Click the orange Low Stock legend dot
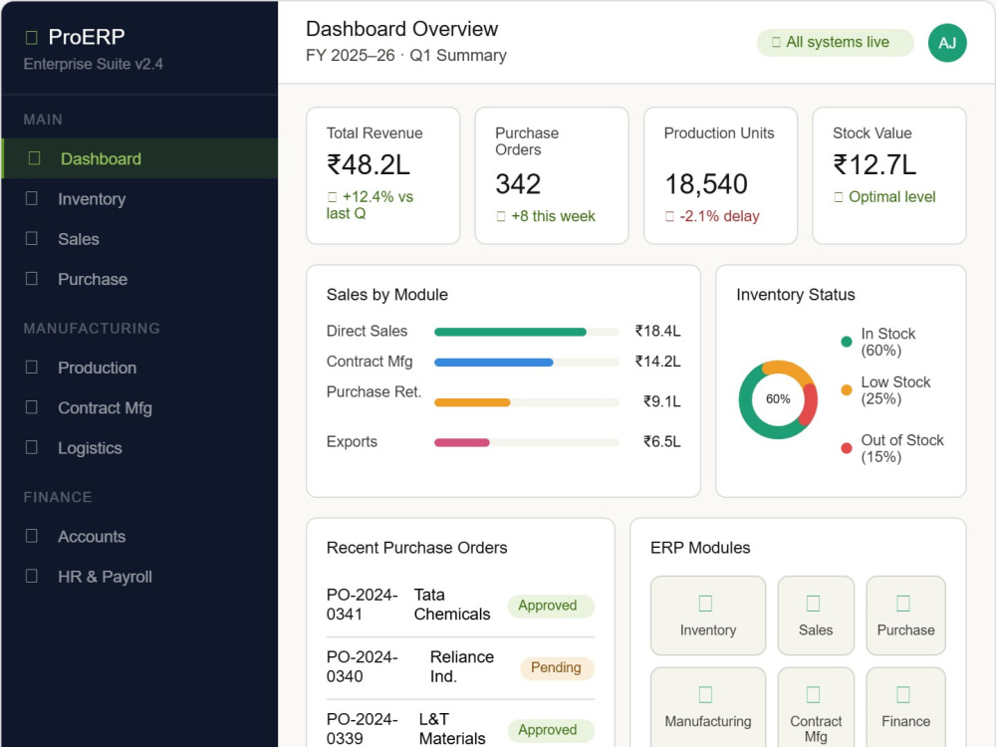This screenshot has height=747, width=996. point(846,390)
